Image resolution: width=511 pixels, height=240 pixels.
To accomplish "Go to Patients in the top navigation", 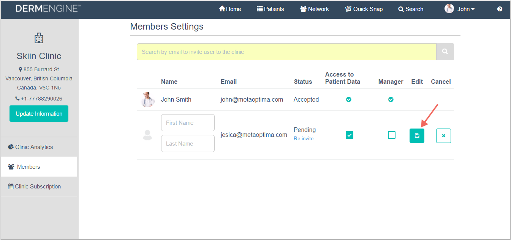I will coord(270,9).
